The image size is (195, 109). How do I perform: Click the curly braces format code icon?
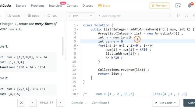click(x=178, y=16)
